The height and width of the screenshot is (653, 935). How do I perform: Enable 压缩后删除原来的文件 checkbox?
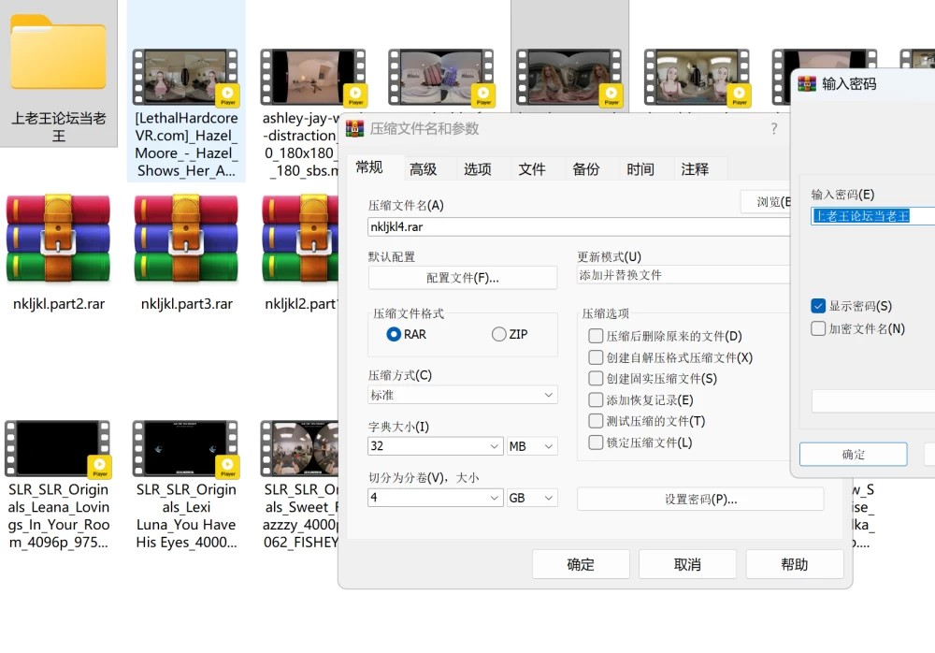(x=596, y=336)
